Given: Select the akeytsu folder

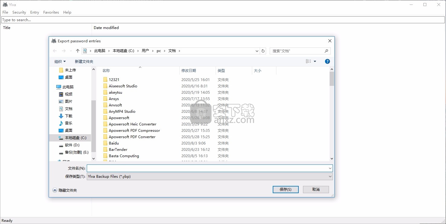Looking at the screenshot, I should click(x=115, y=92).
